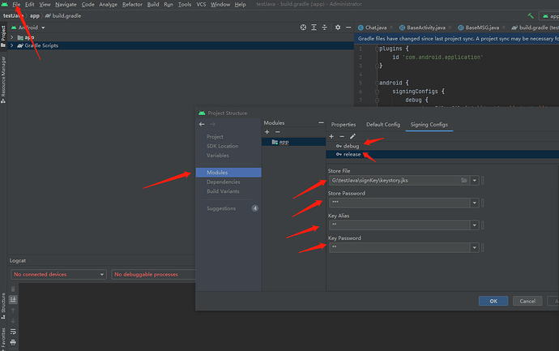This screenshot has width=559, height=351.
Task: Open project view settings gear icon
Action: click(x=339, y=27)
